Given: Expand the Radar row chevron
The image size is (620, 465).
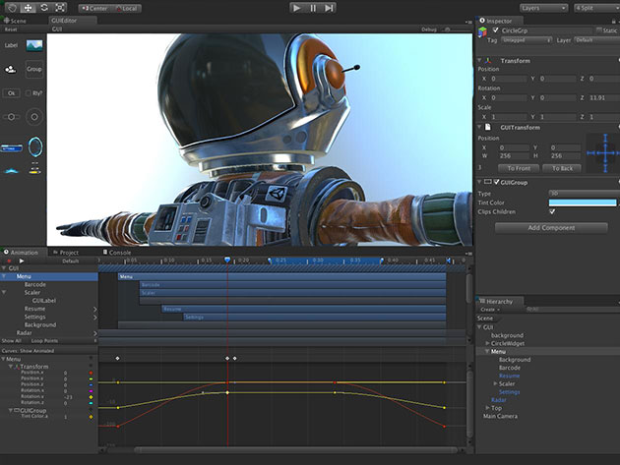Looking at the screenshot, I should tap(94, 333).
